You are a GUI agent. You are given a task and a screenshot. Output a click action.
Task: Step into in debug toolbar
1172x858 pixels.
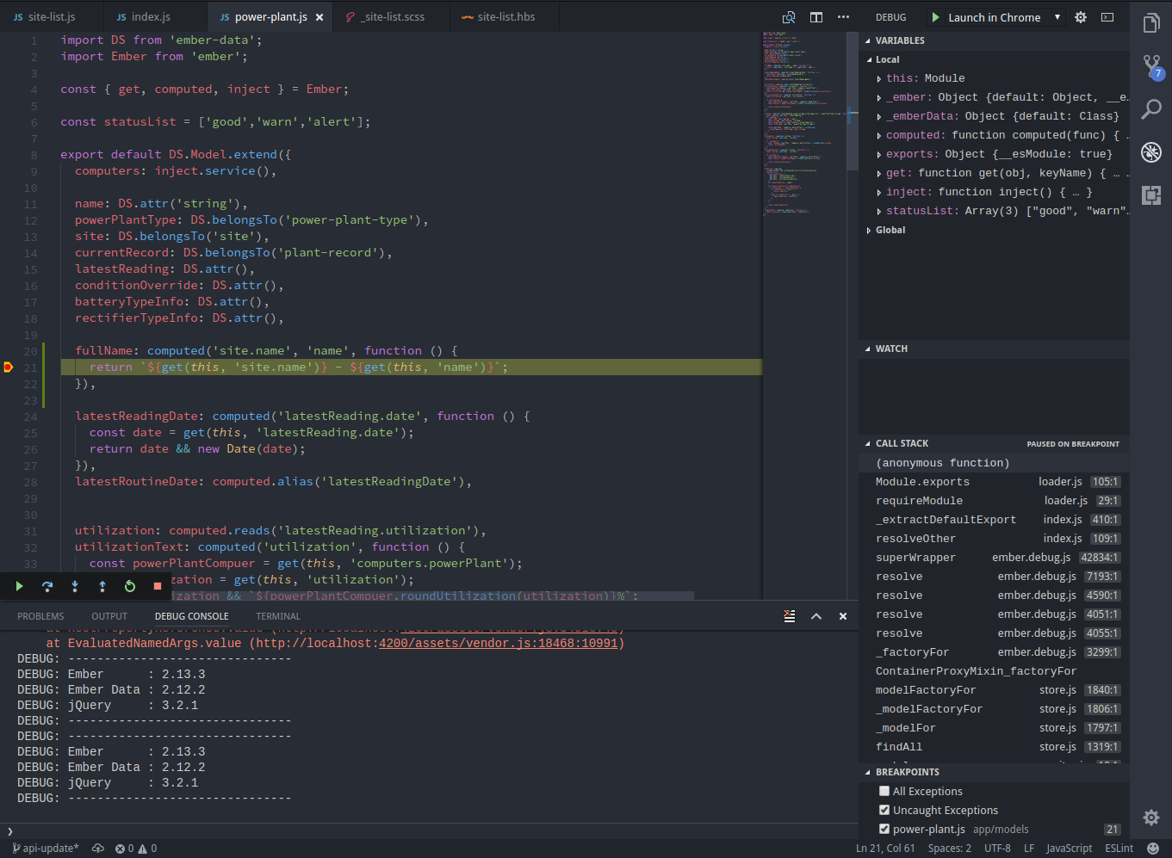click(75, 586)
